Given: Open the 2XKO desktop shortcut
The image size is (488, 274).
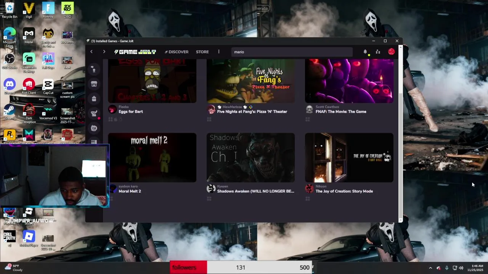Looking at the screenshot, I should 67,10.
